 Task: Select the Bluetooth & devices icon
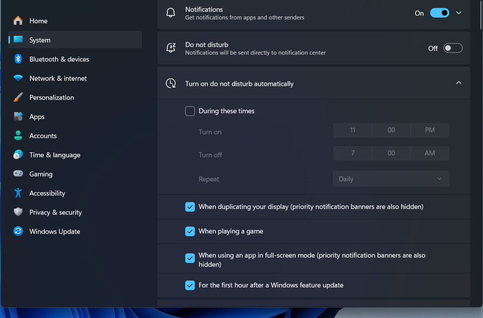[18, 59]
